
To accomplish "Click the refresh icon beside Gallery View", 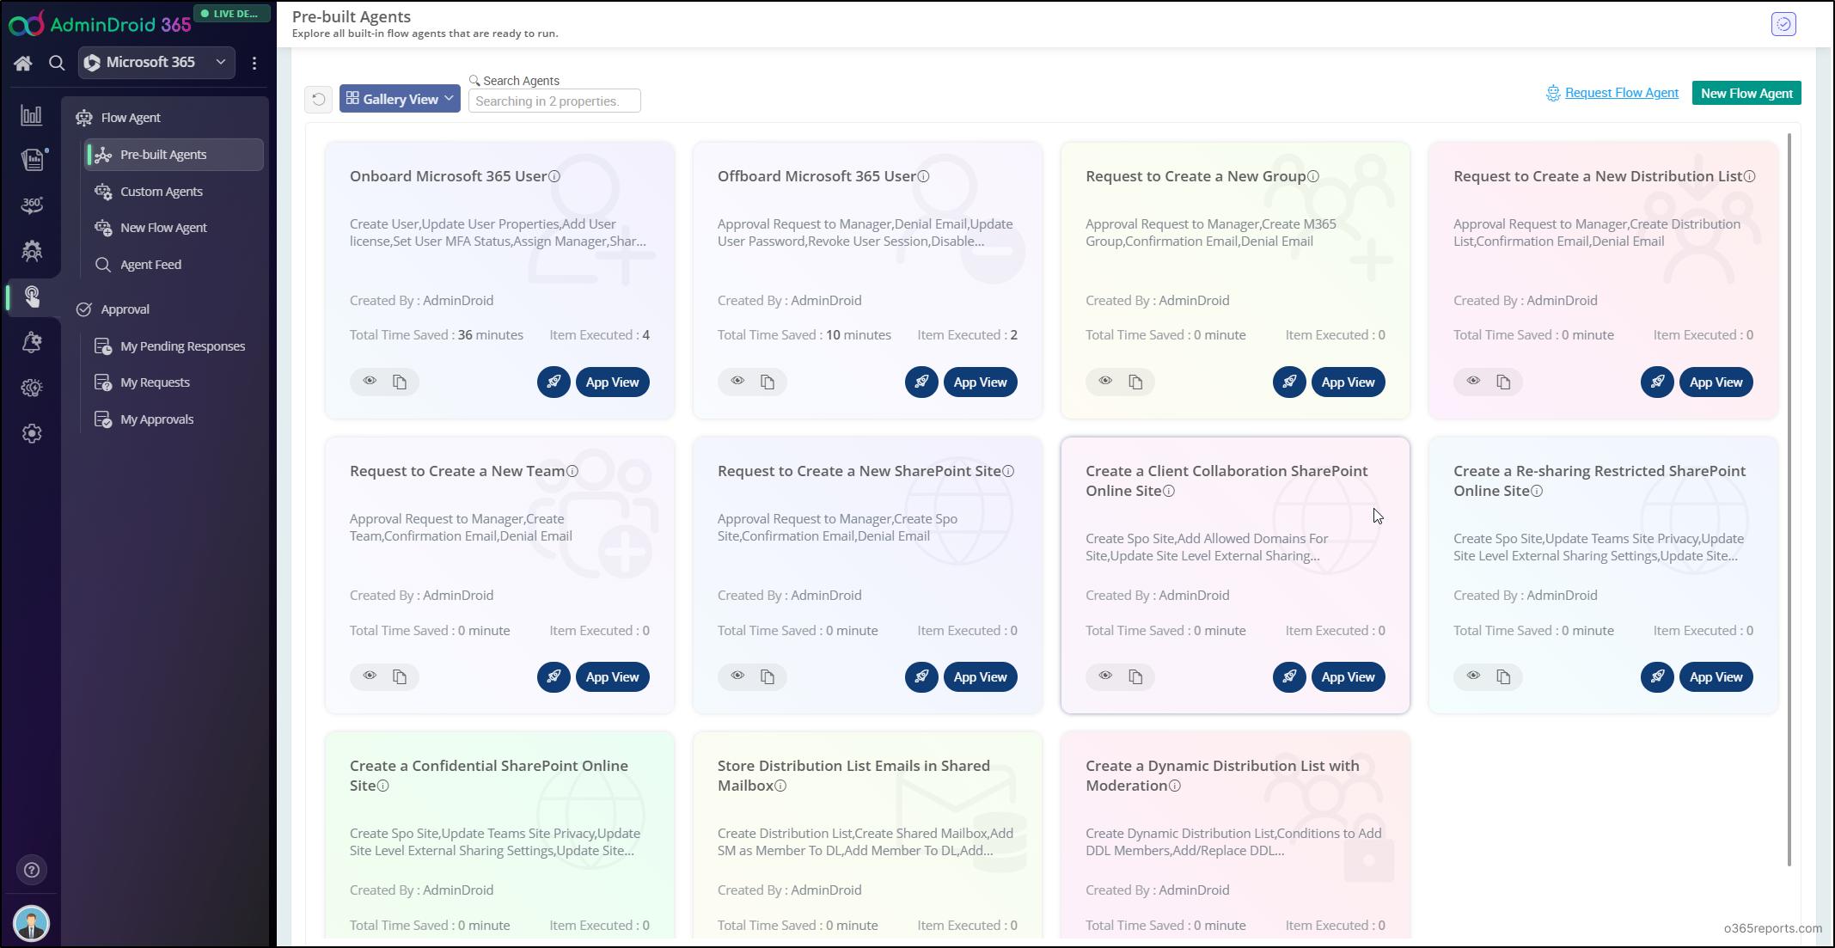I will 318,100.
